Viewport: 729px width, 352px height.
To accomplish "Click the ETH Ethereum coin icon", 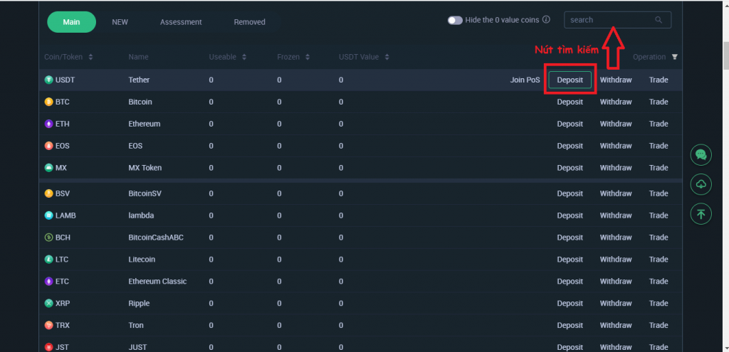I will tap(48, 124).
